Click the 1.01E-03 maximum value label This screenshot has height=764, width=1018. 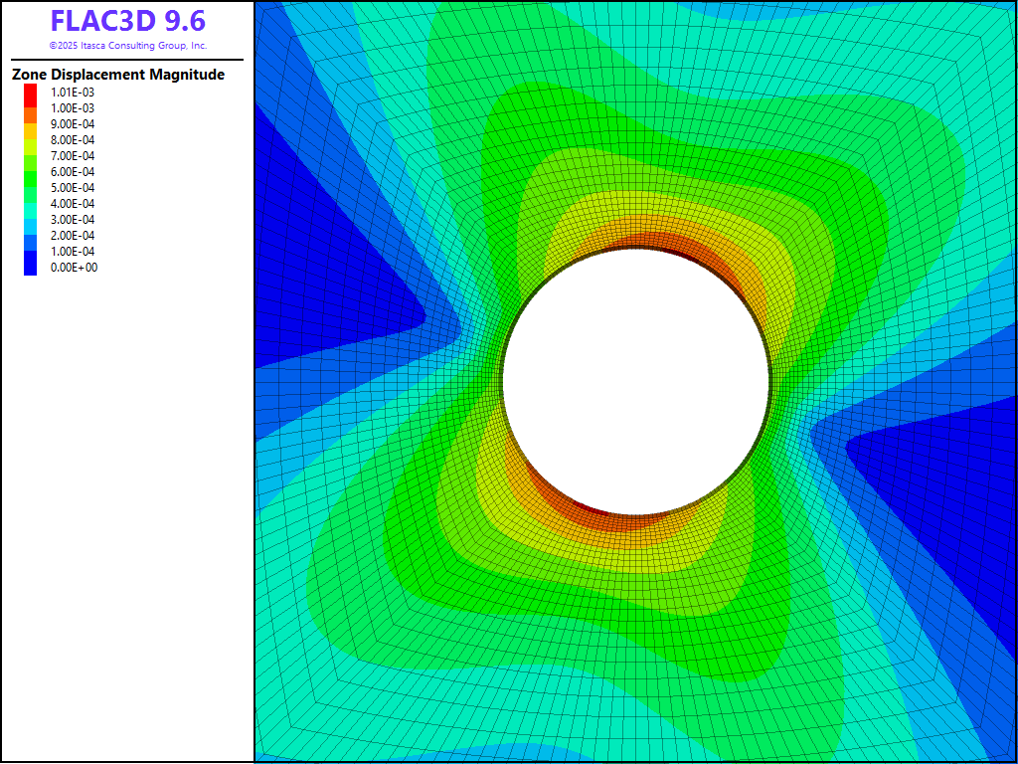(73, 93)
